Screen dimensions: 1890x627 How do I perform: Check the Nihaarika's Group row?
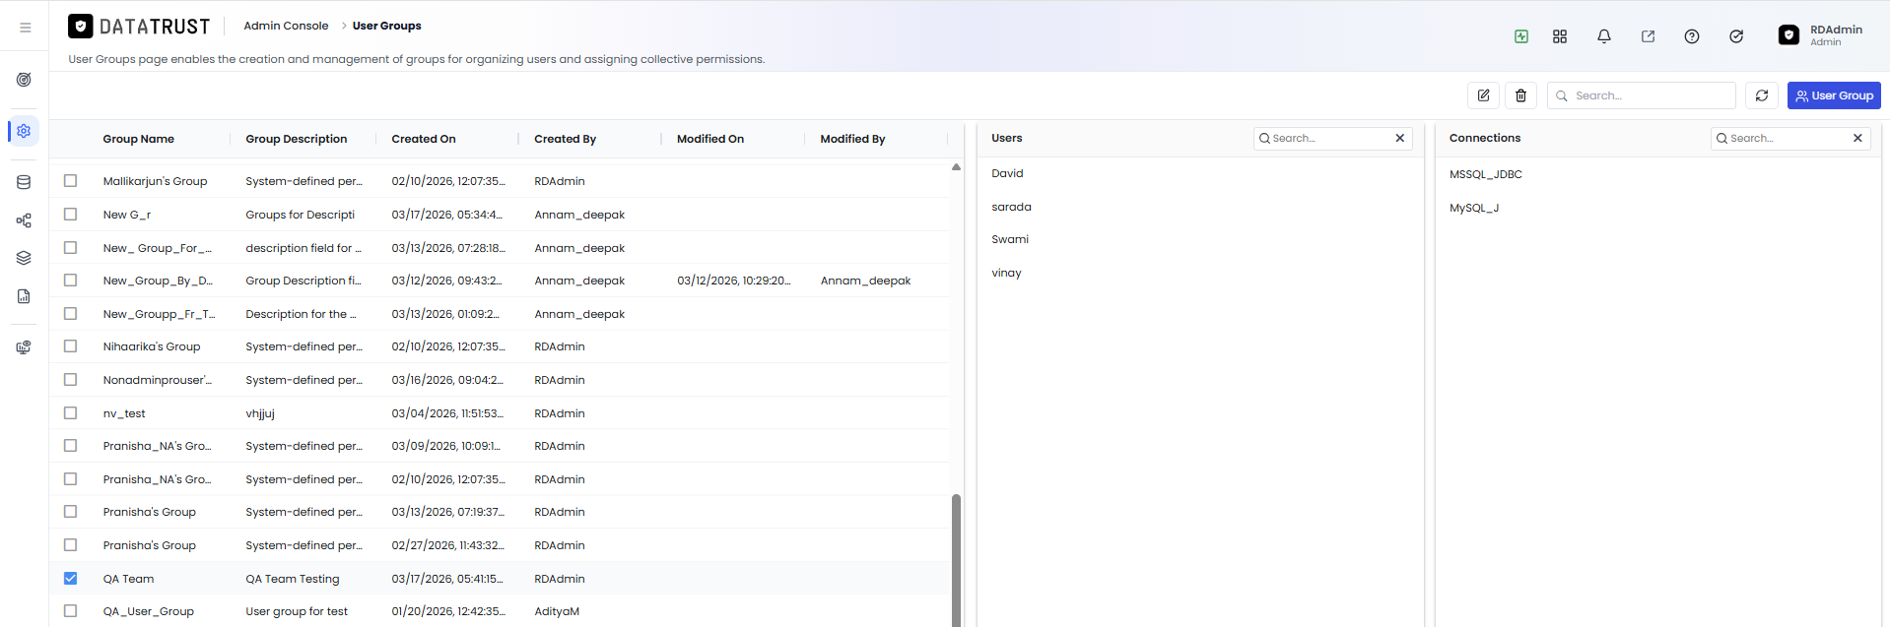70,346
